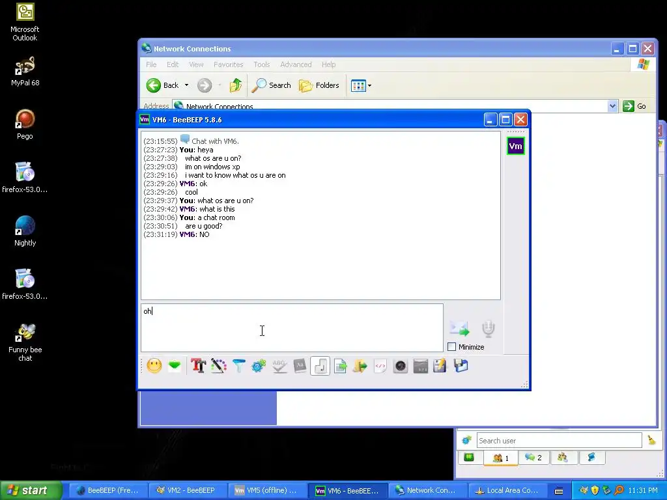Switch to the blue scroll tab icon
The width and height of the screenshot is (667, 500).
(591, 458)
